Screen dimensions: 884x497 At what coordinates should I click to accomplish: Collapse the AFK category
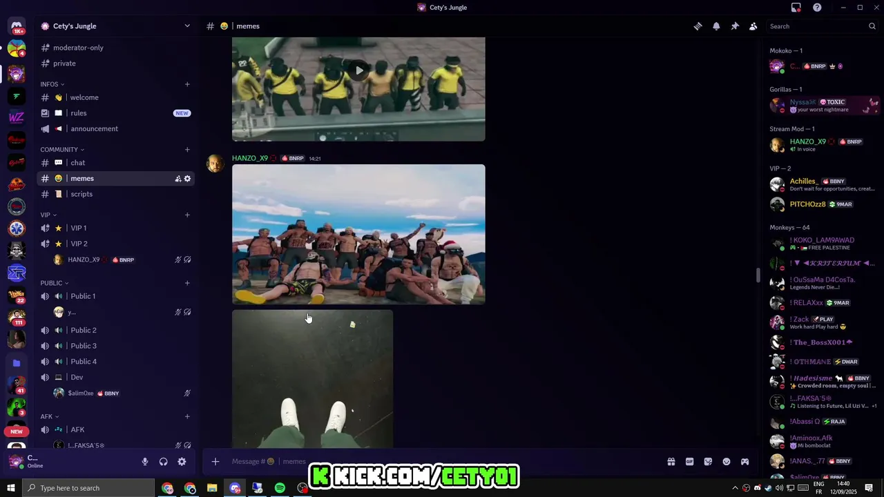pos(49,417)
